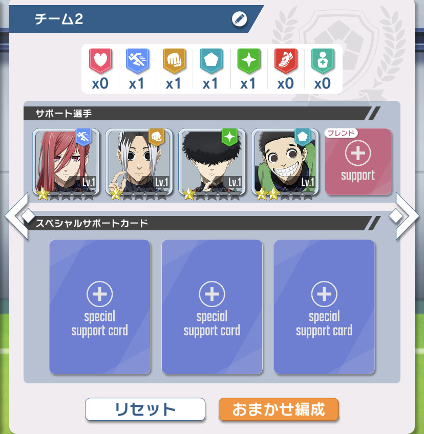Go to next team with right arrow
The width and height of the screenshot is (424, 434).
point(404,216)
